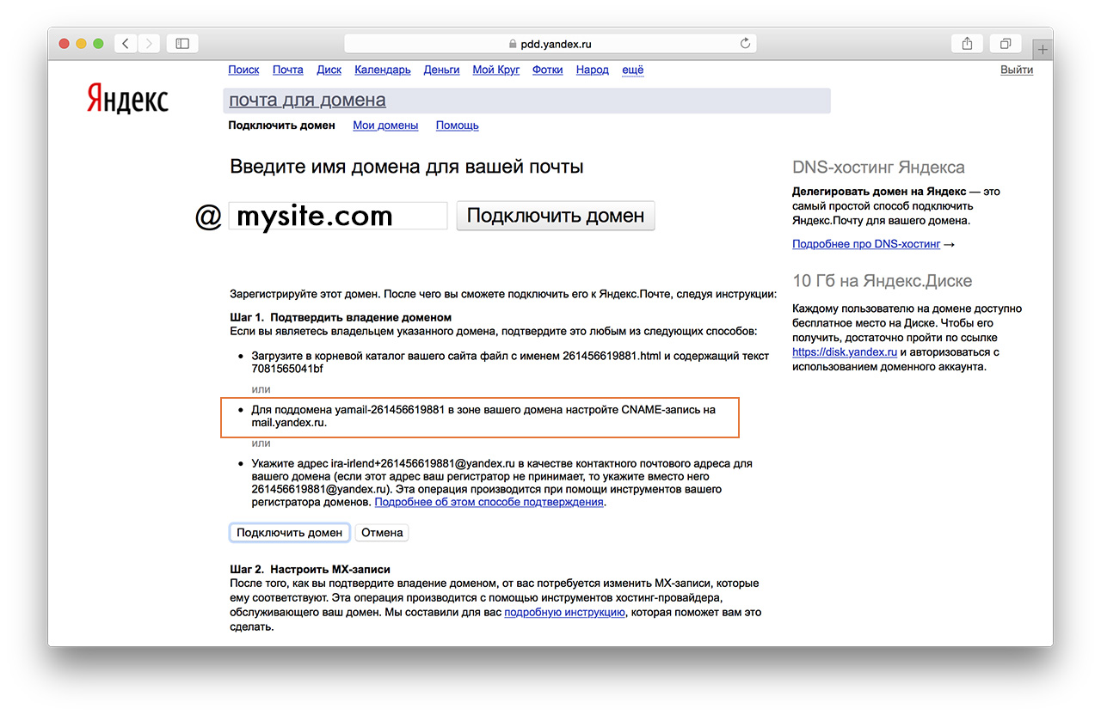The width and height of the screenshot is (1101, 715).
Task: Open the Почта service link
Action: click(x=288, y=70)
